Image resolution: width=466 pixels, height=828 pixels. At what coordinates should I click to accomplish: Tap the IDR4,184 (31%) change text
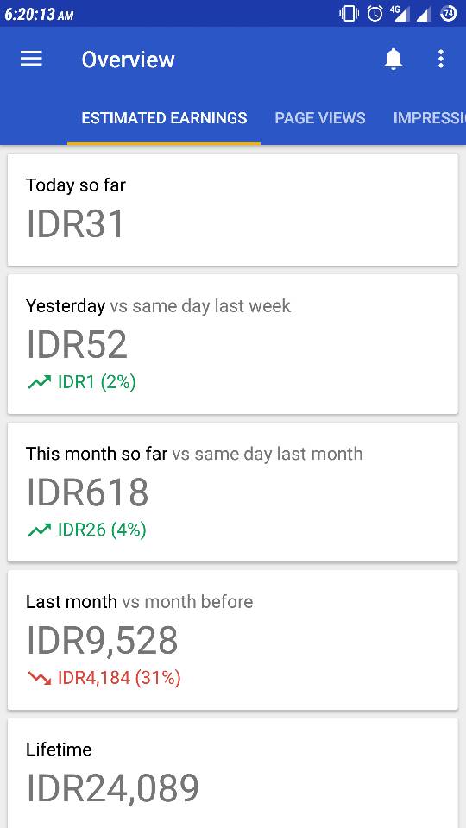pos(119,678)
